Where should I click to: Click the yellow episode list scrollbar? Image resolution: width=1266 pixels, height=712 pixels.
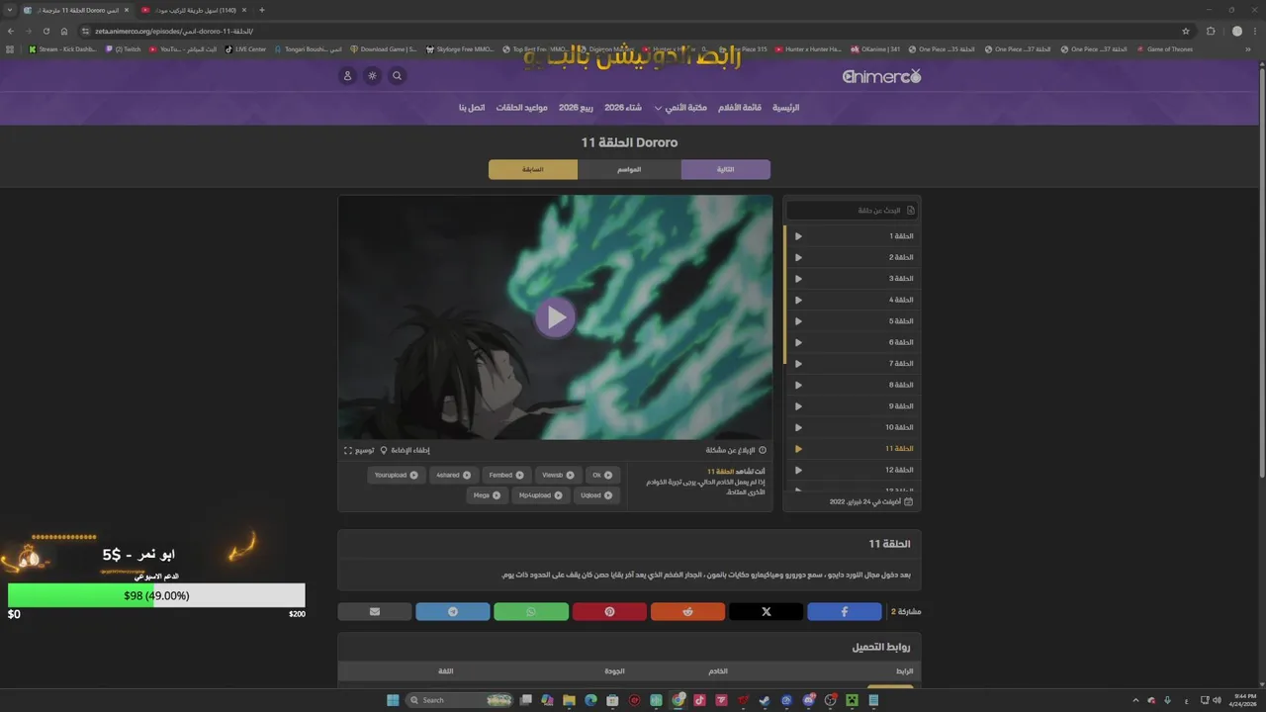(x=785, y=295)
